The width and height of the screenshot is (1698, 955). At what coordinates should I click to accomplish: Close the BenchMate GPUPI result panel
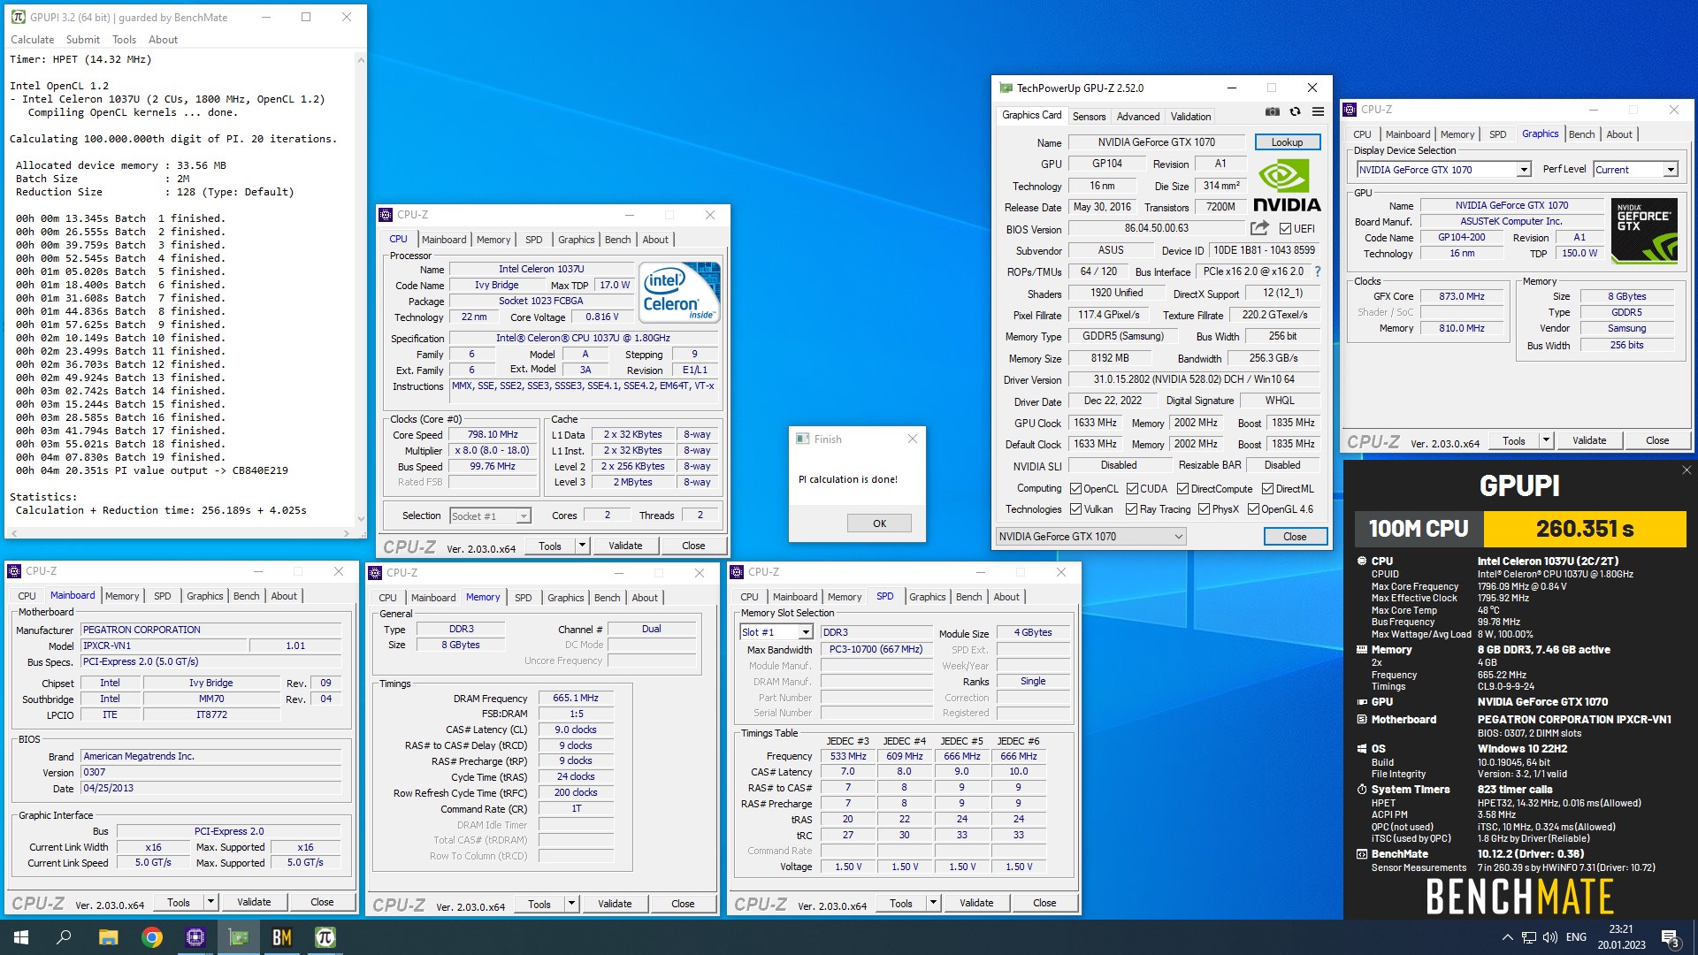point(1686,470)
